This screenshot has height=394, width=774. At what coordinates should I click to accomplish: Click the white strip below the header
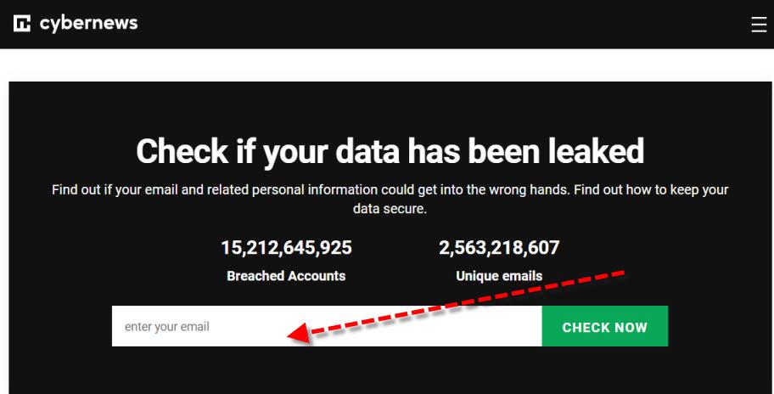coord(387,65)
